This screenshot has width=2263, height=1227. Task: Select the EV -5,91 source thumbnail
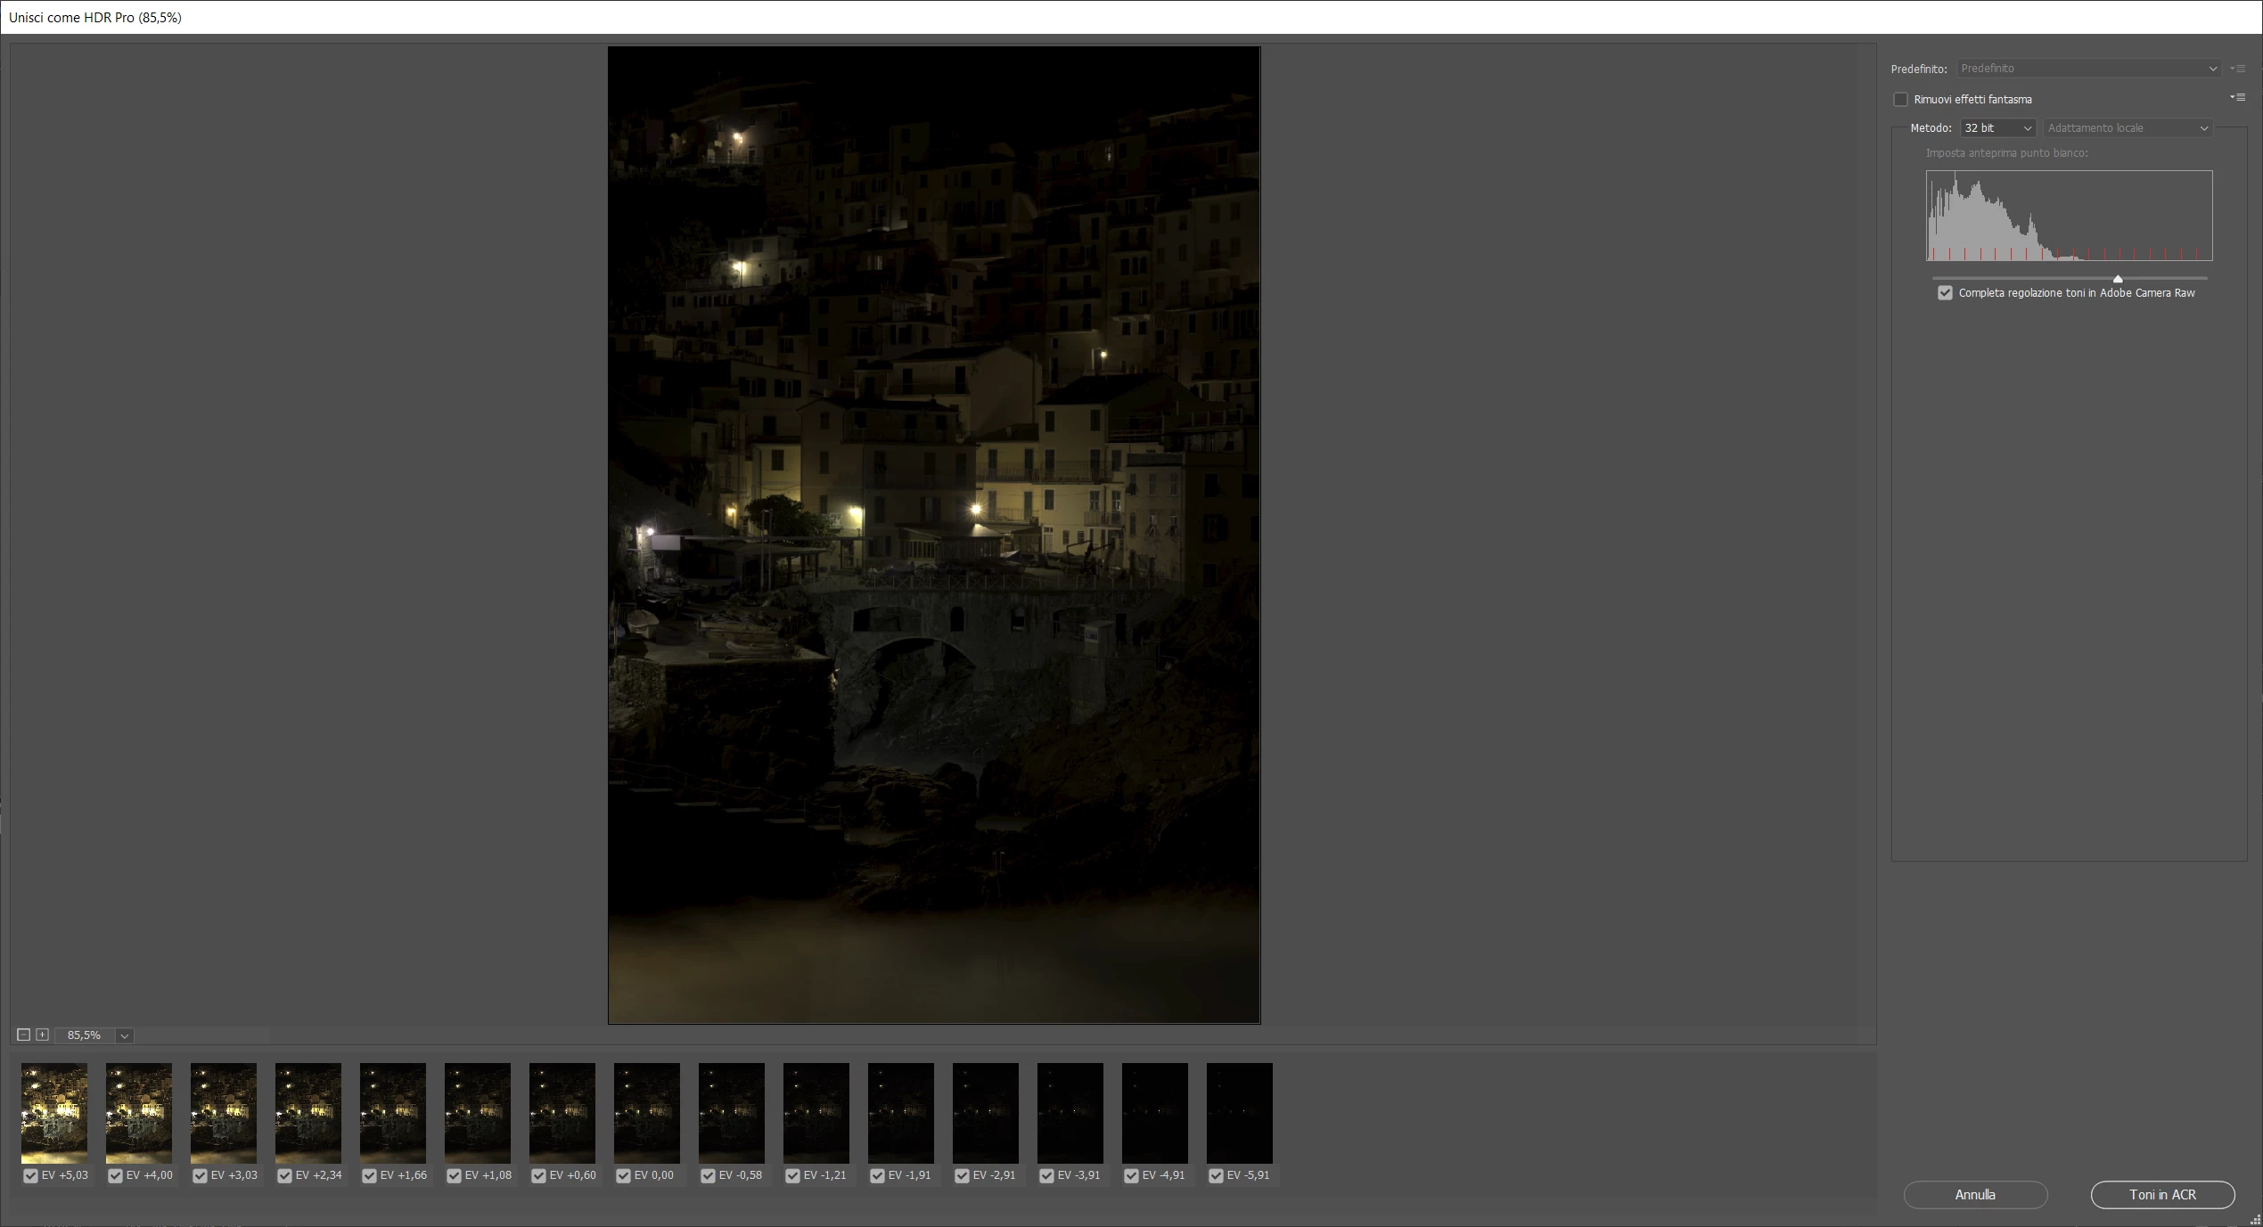pos(1240,1112)
